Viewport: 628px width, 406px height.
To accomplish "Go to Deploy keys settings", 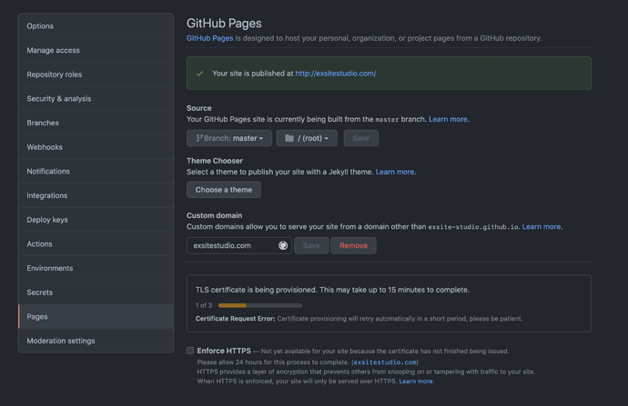I will [96, 220].
